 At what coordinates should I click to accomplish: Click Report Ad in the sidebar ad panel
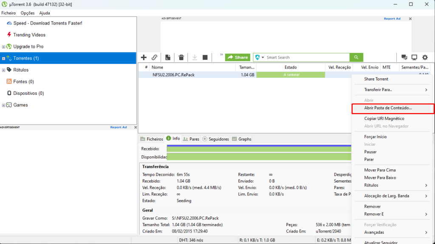click(119, 127)
